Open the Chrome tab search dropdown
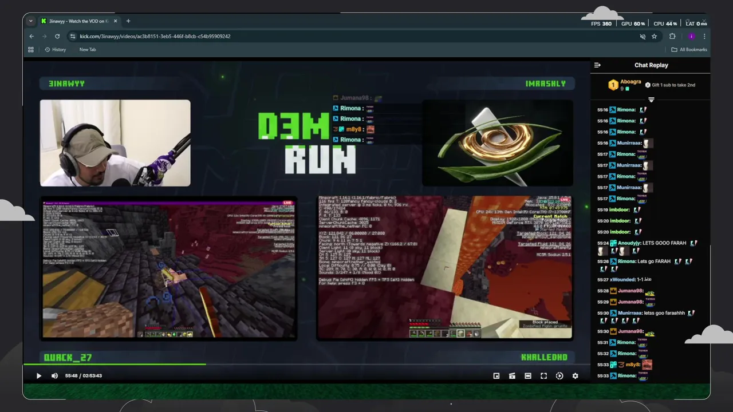Image resolution: width=733 pixels, height=412 pixels. click(x=31, y=21)
